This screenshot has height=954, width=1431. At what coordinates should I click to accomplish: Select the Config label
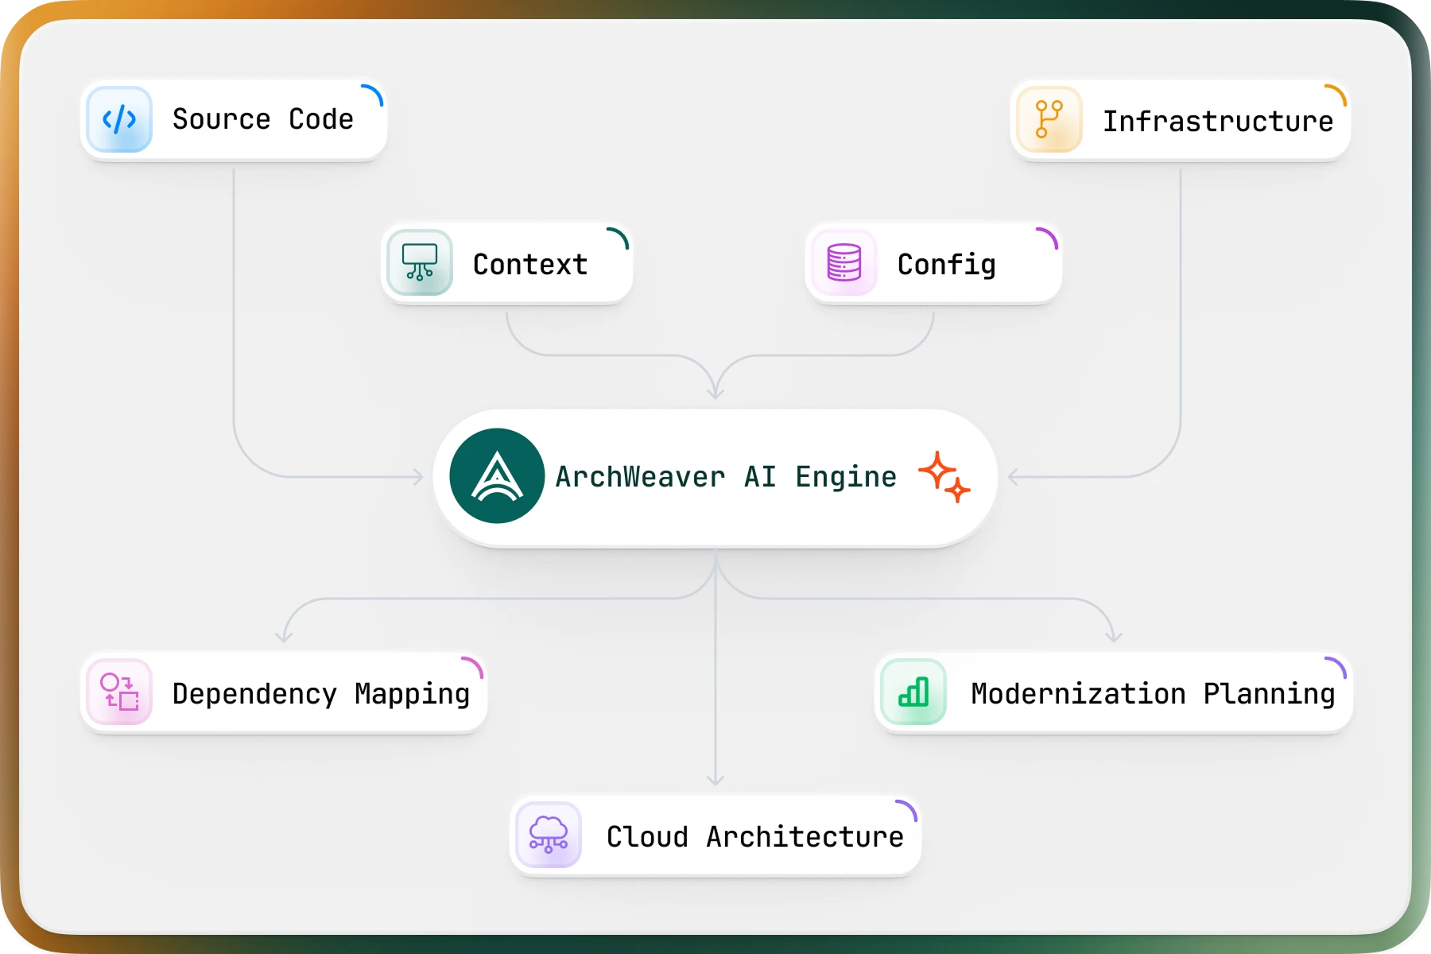(947, 265)
